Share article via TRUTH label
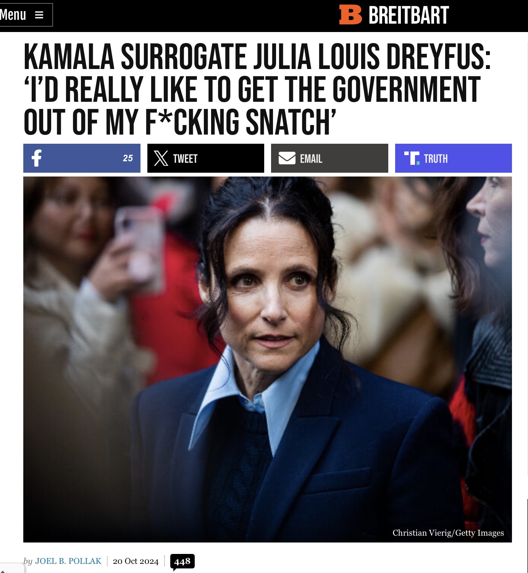This screenshot has width=528, height=573. [x=436, y=159]
